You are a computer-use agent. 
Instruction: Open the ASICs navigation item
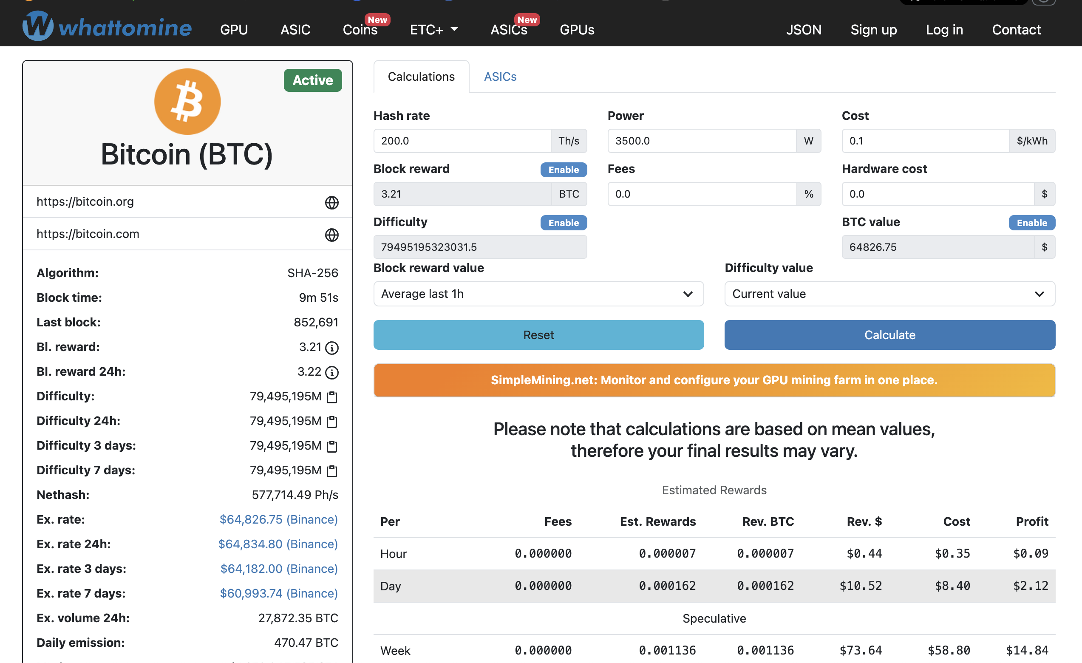point(509,29)
